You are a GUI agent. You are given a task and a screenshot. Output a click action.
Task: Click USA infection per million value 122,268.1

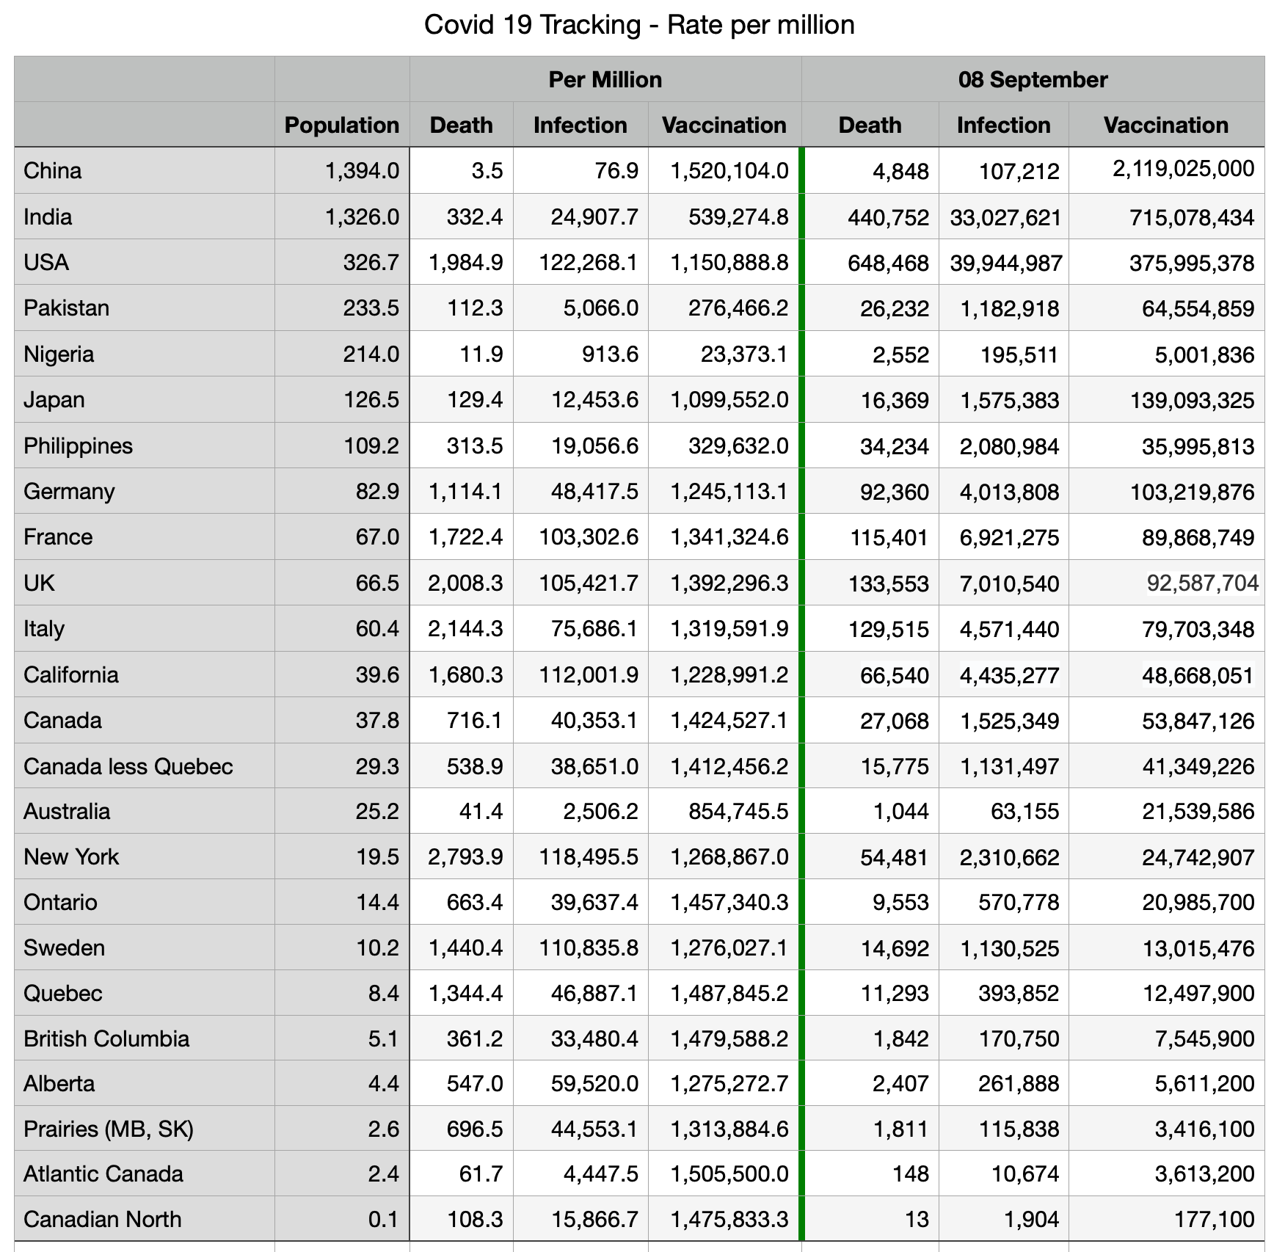pyautogui.click(x=589, y=263)
